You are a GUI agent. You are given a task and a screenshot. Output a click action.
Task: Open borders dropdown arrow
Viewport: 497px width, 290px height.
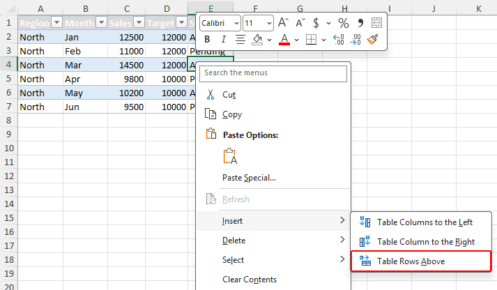pos(323,40)
